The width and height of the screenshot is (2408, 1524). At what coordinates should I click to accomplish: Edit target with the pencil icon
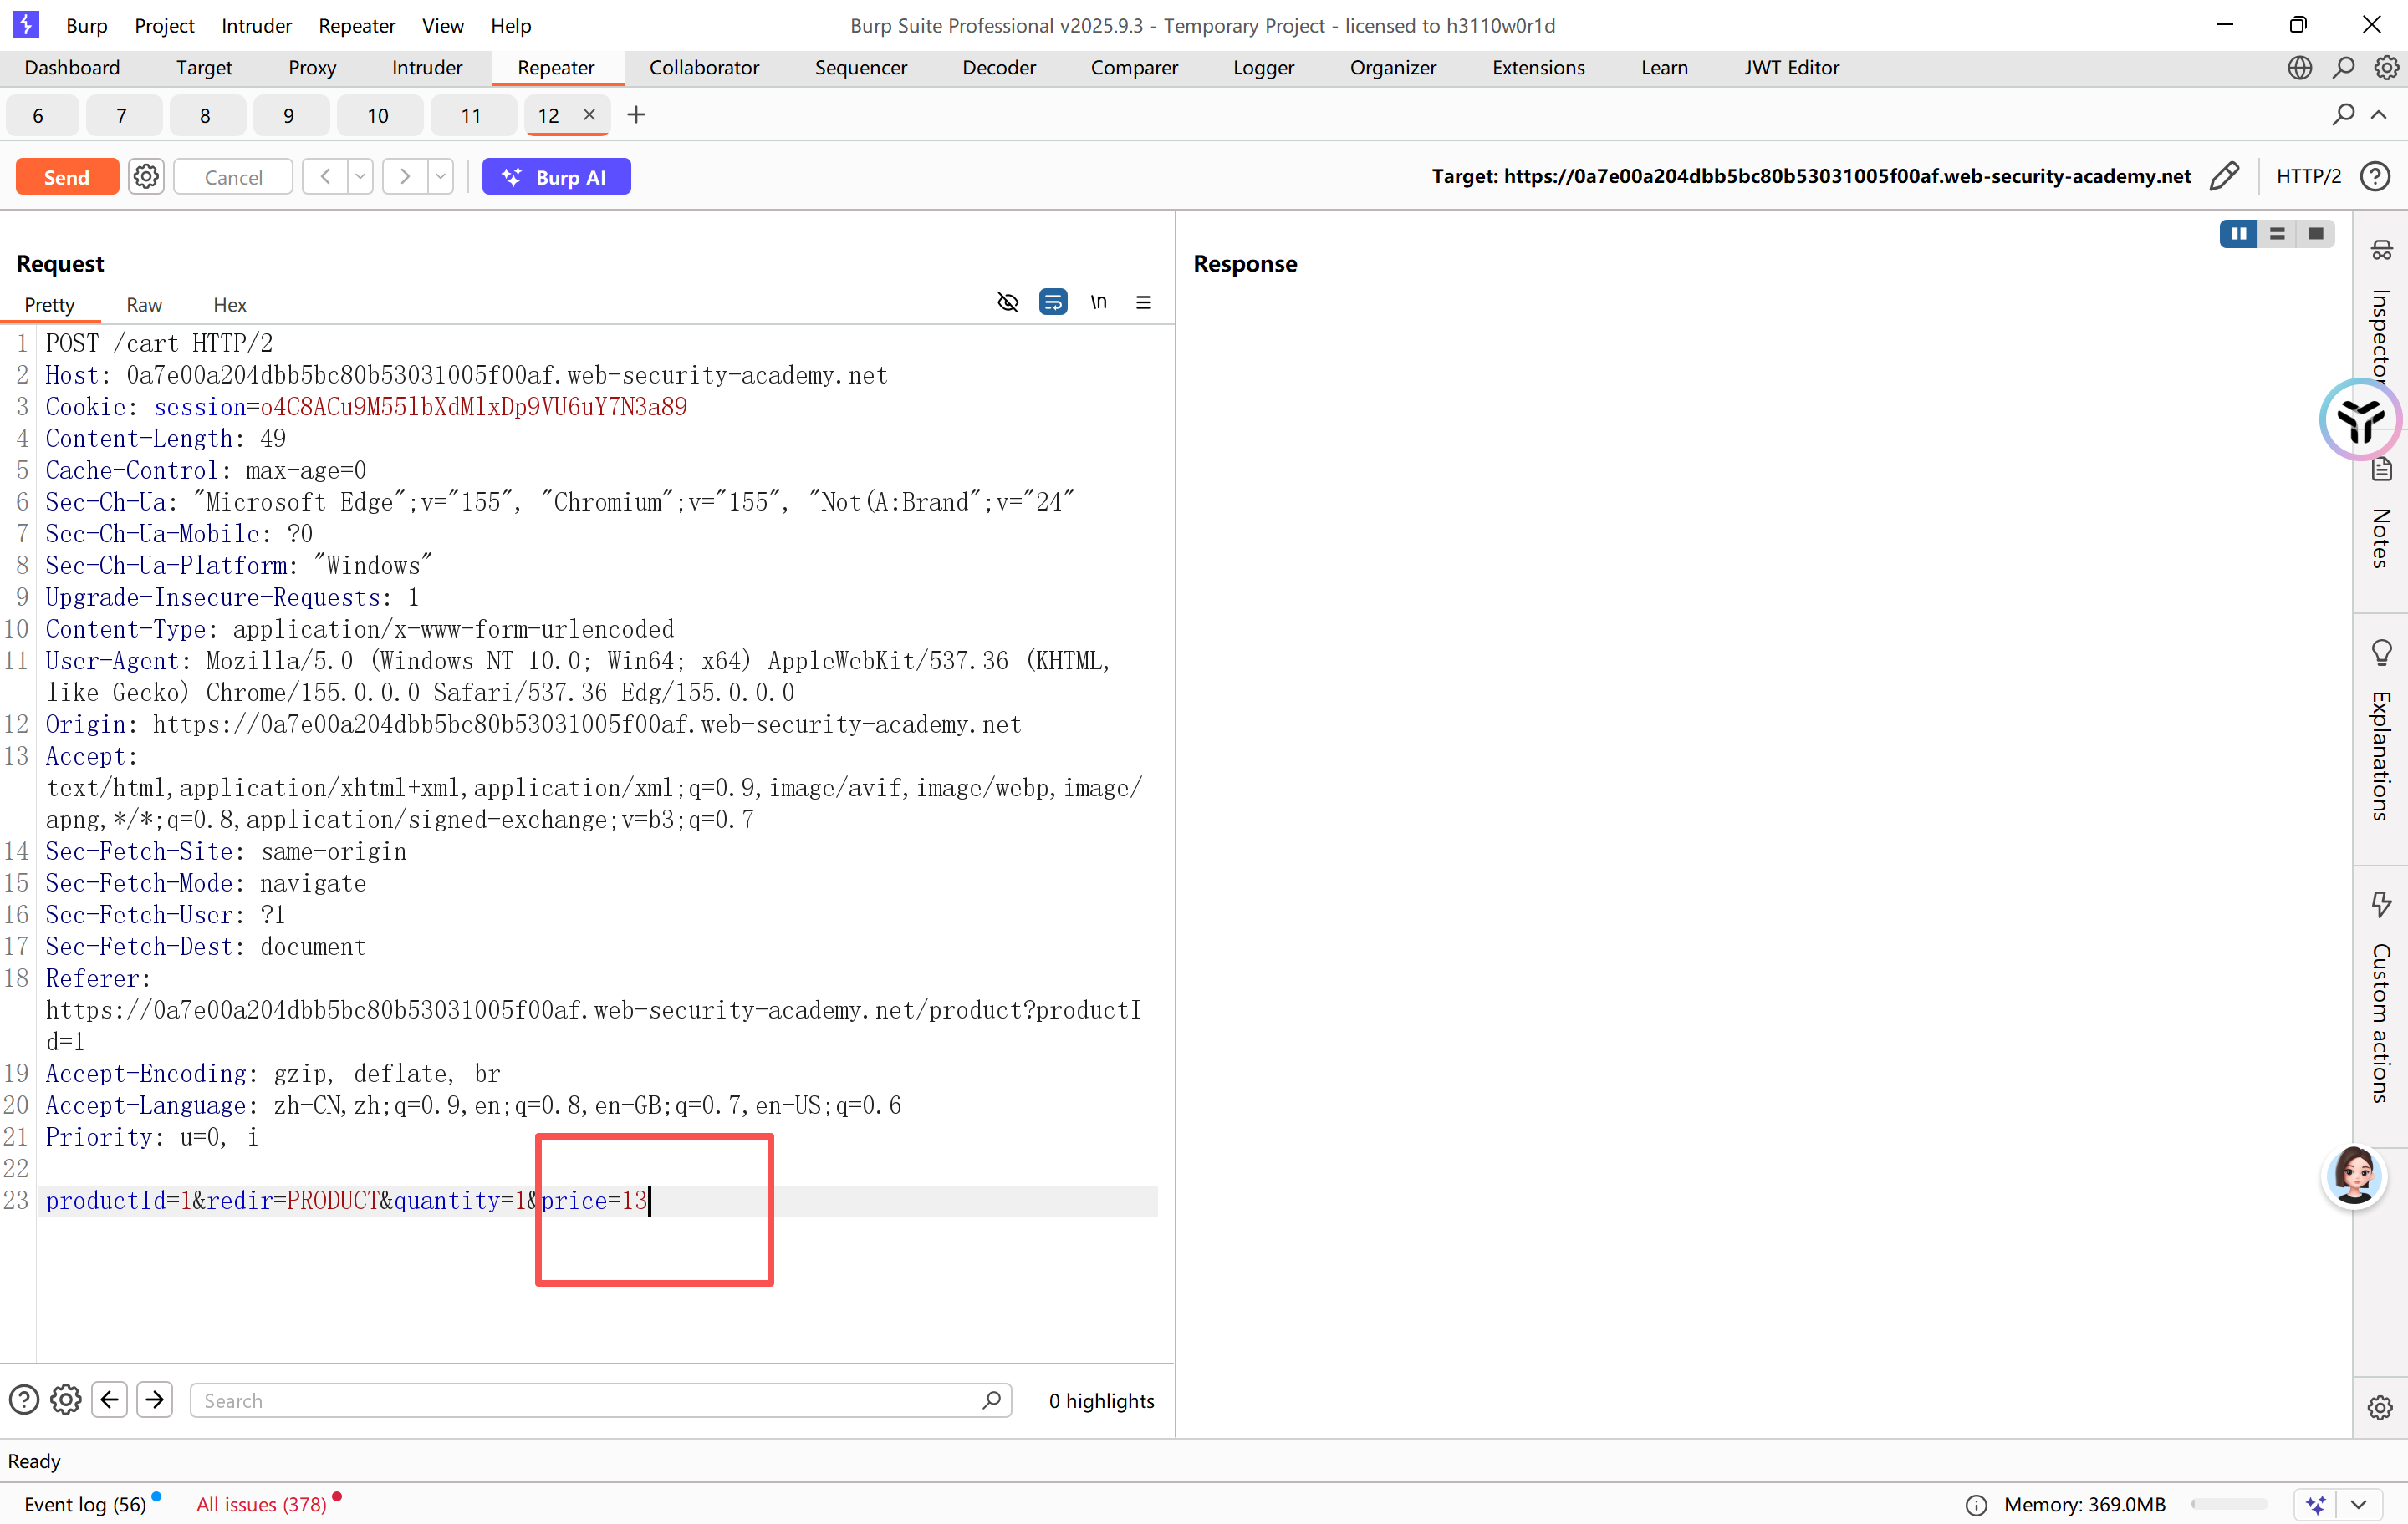tap(2224, 177)
